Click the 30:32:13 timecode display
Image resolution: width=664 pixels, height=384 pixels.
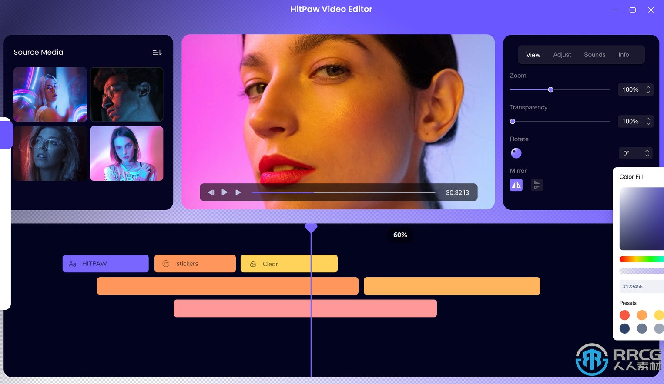pos(457,192)
